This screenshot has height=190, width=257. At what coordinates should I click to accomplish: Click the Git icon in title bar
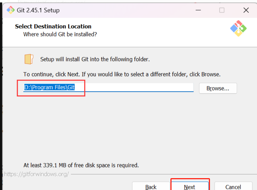point(10,10)
